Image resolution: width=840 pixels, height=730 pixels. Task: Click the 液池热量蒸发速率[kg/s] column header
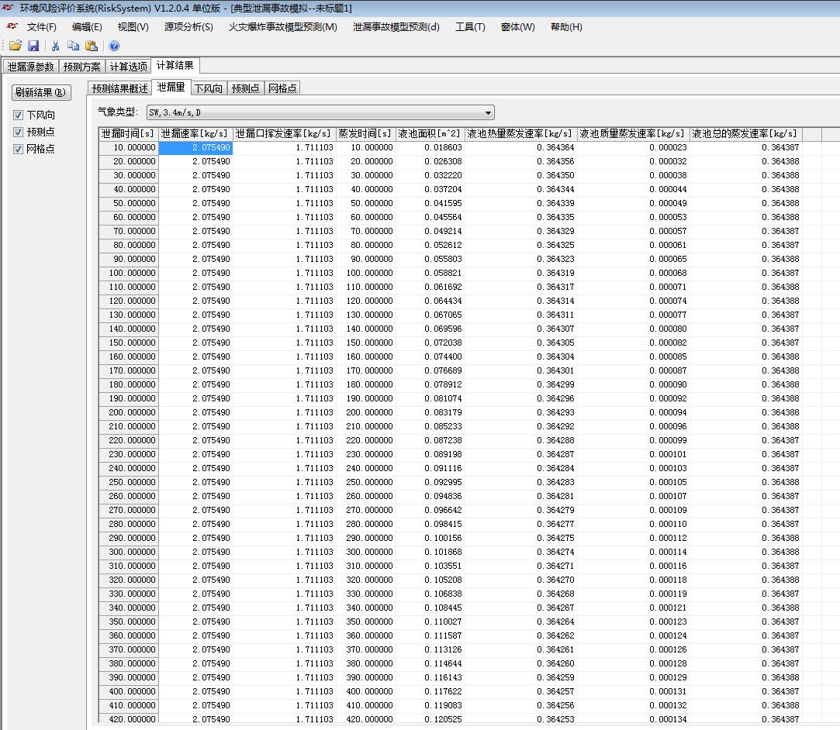point(520,134)
